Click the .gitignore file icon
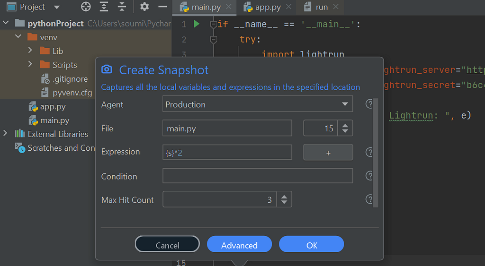The height and width of the screenshot is (266, 485). pyautogui.click(x=45, y=79)
